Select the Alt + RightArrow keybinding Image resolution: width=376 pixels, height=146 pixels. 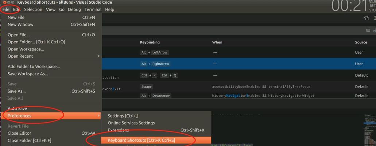pyautogui.click(x=155, y=64)
